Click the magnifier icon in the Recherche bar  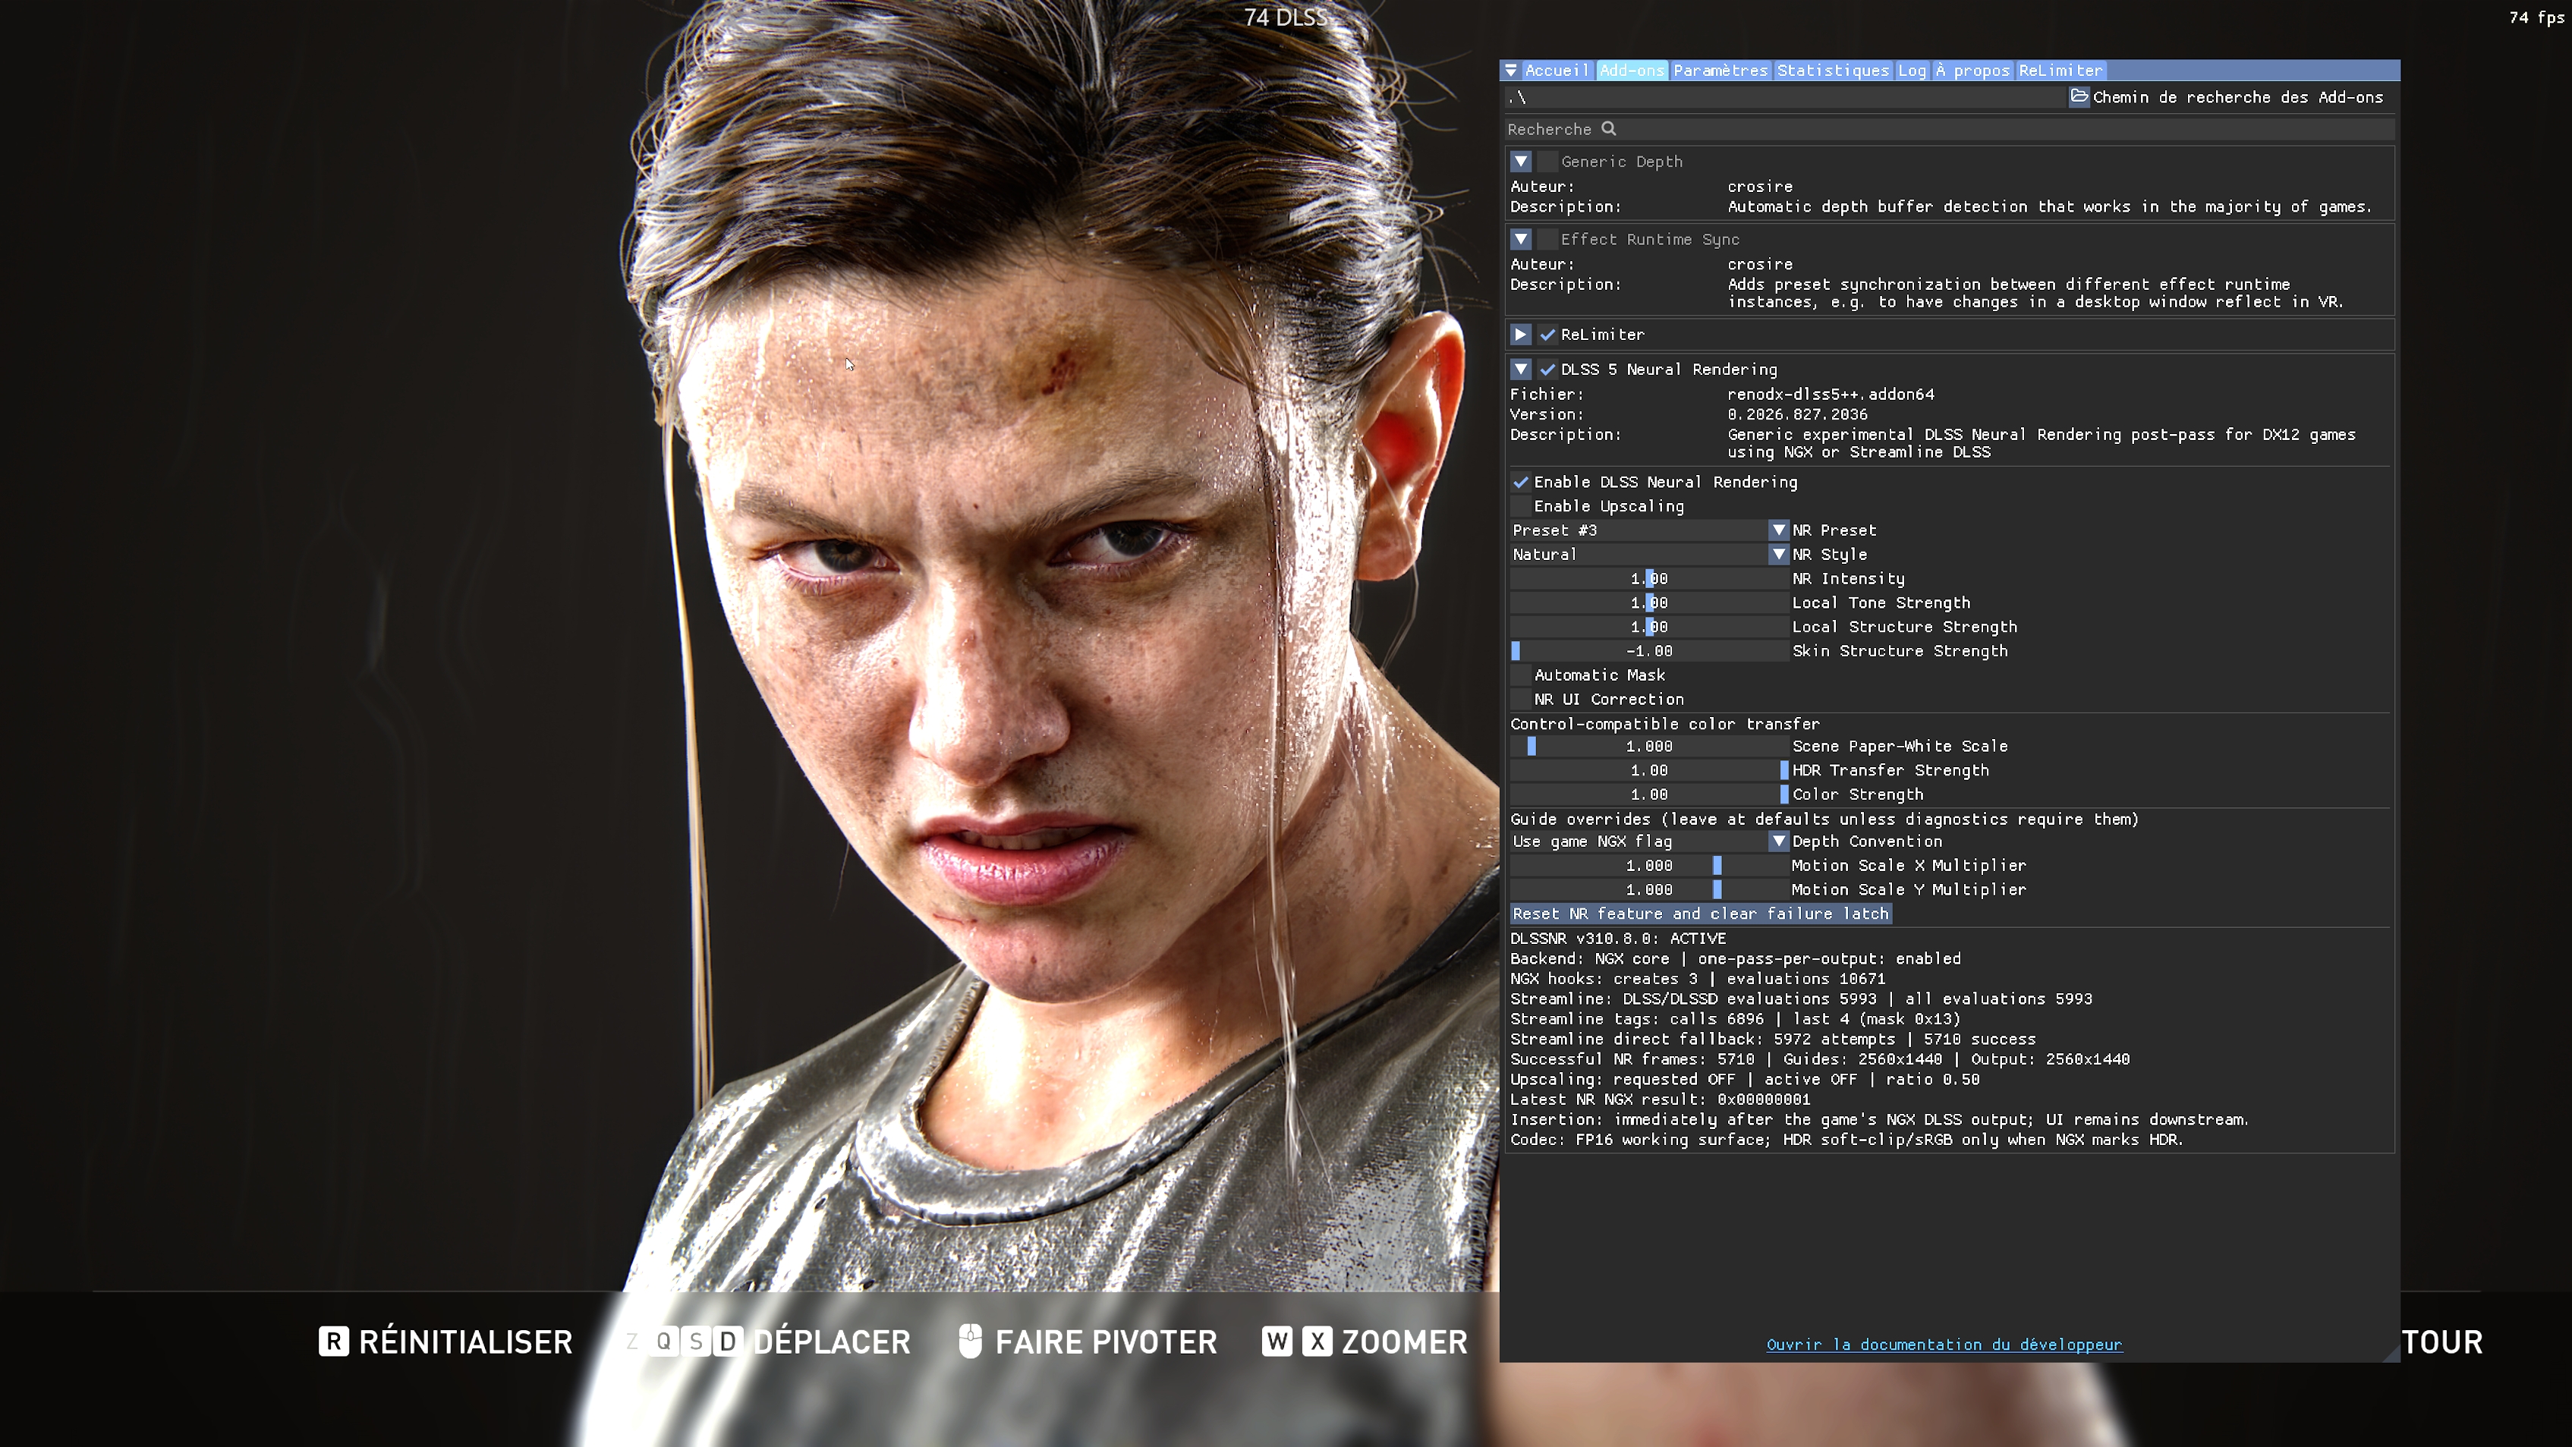(x=1608, y=129)
